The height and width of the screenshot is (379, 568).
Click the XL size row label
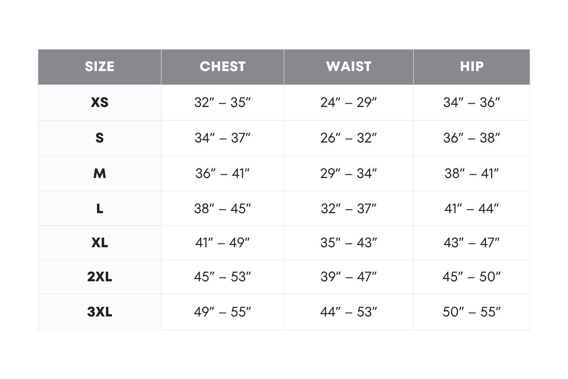[99, 243]
